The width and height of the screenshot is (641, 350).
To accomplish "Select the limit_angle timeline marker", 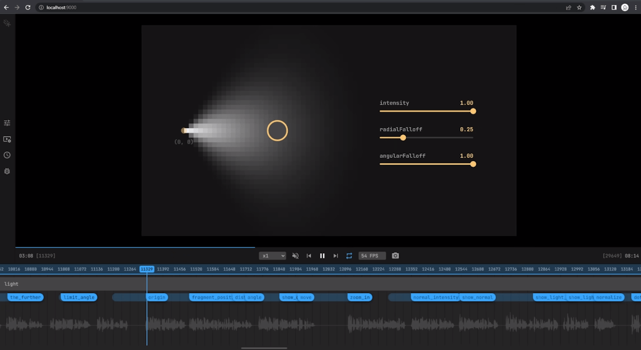I will tap(79, 297).
